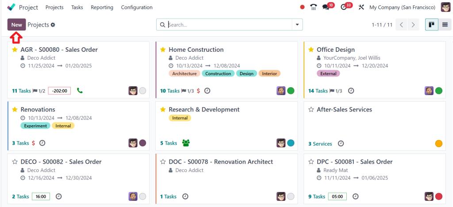This screenshot has width=453, height=207.
Task: Click the dollar icon on Home Construction card
Action: point(198,91)
